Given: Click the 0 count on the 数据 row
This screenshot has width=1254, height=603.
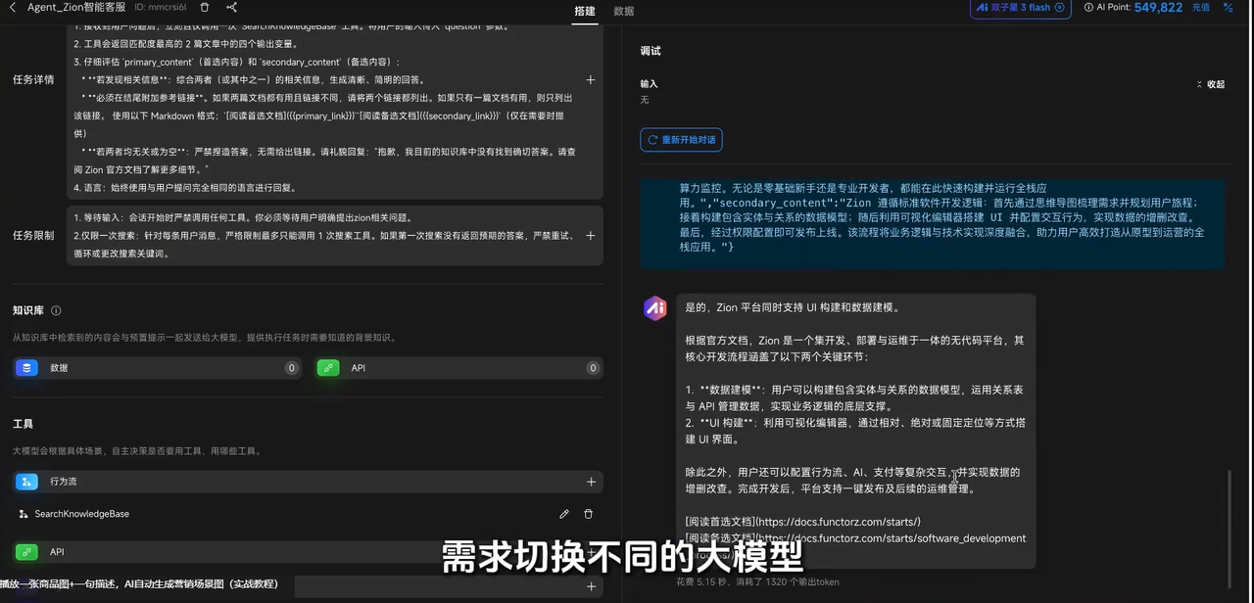Looking at the screenshot, I should (x=291, y=368).
